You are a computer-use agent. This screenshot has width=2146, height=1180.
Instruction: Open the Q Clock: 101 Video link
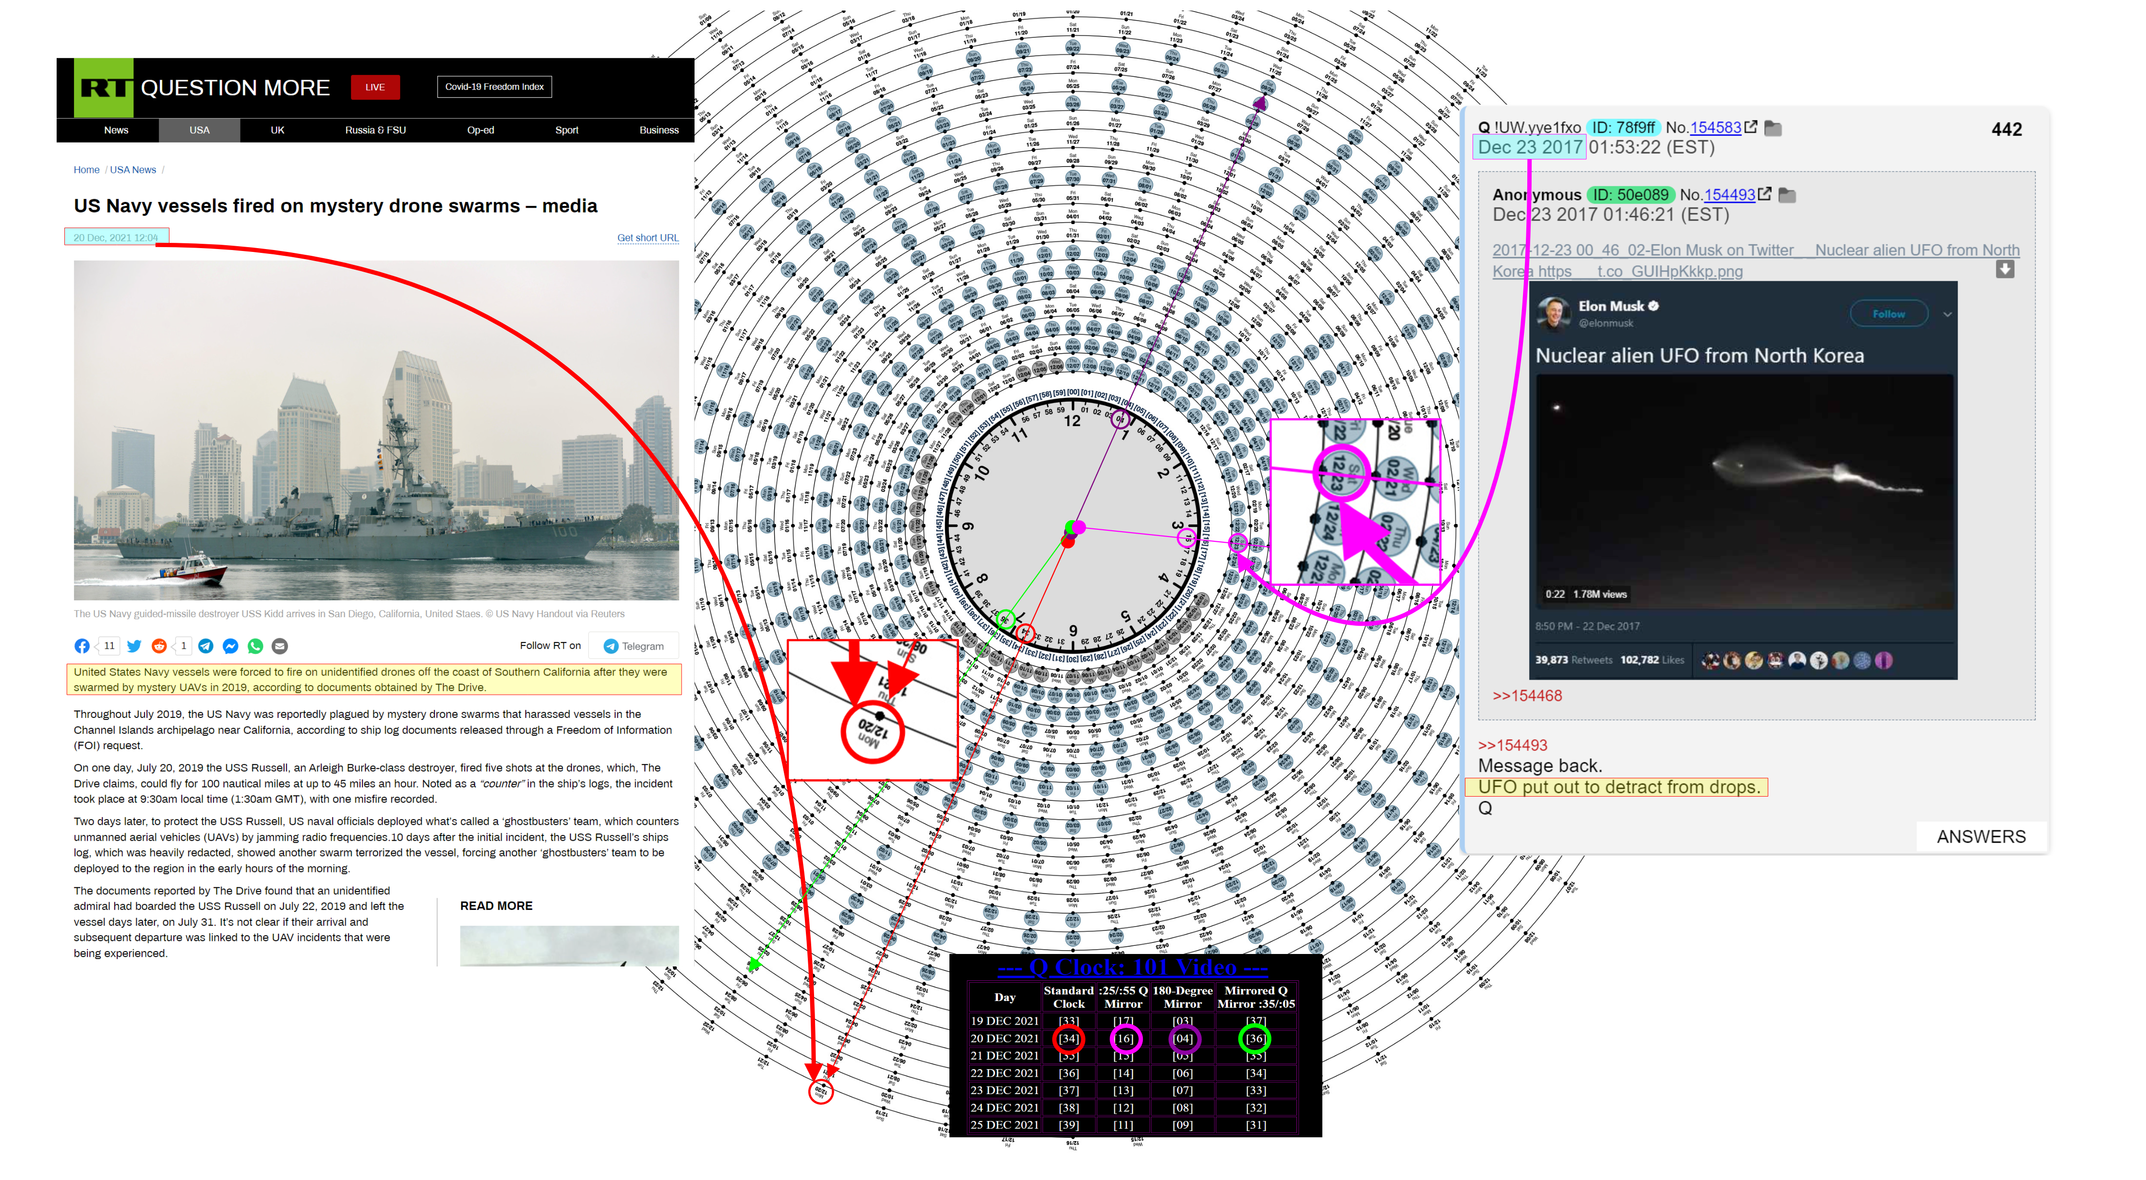click(x=1133, y=967)
